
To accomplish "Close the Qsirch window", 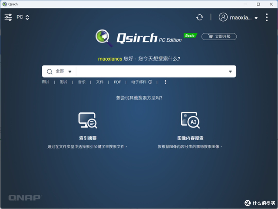I will 271,4.
